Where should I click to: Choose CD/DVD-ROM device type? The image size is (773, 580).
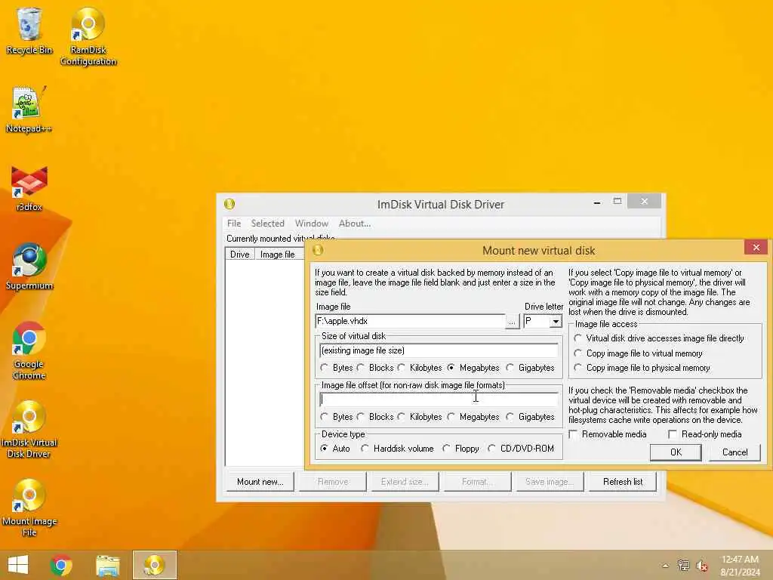(x=521, y=449)
